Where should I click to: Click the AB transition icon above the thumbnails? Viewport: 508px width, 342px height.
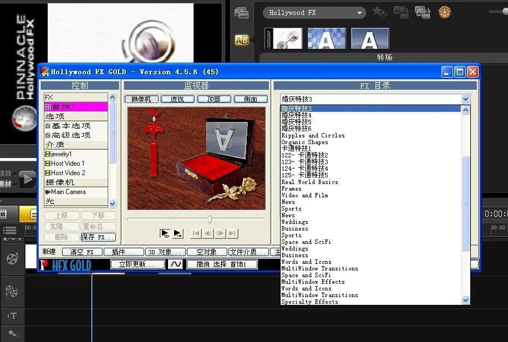(241, 39)
